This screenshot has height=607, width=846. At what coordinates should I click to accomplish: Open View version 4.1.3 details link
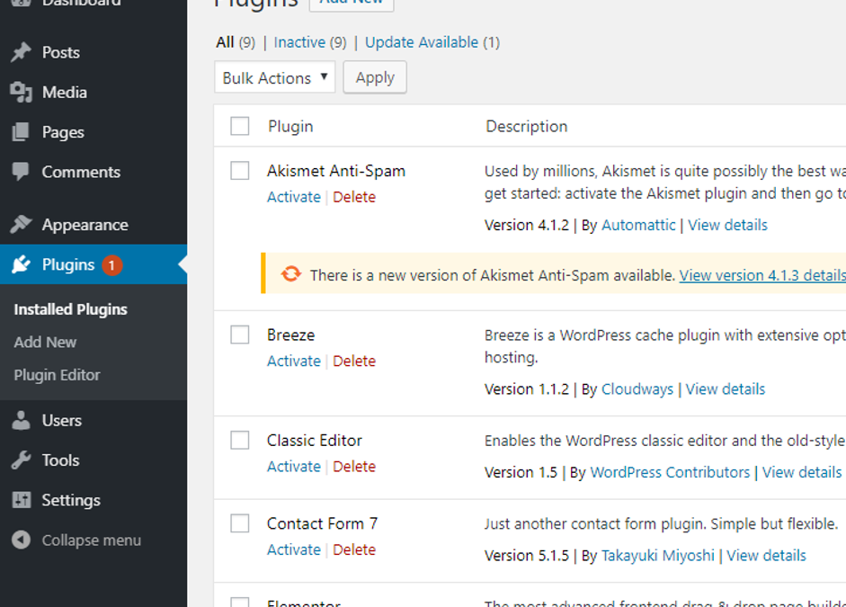coord(762,275)
